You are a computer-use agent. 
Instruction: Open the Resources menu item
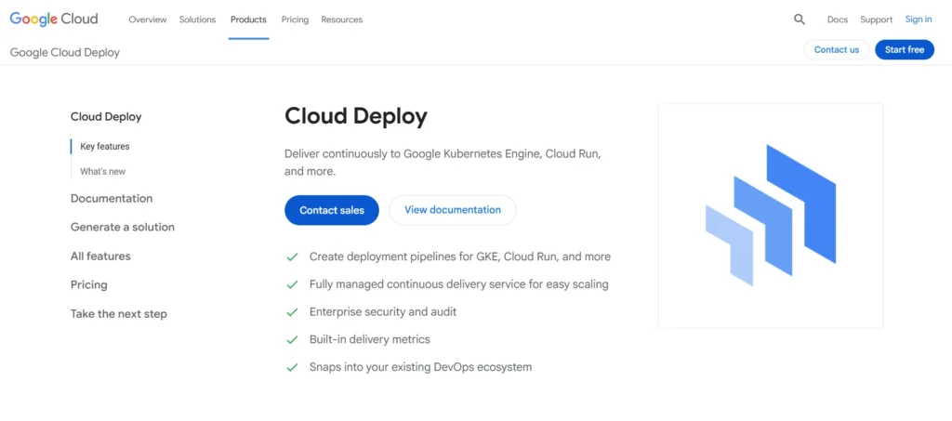tap(342, 20)
